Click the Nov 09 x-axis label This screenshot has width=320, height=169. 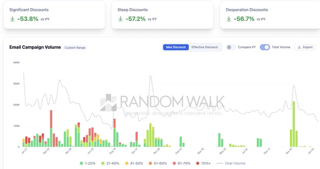coord(289,151)
